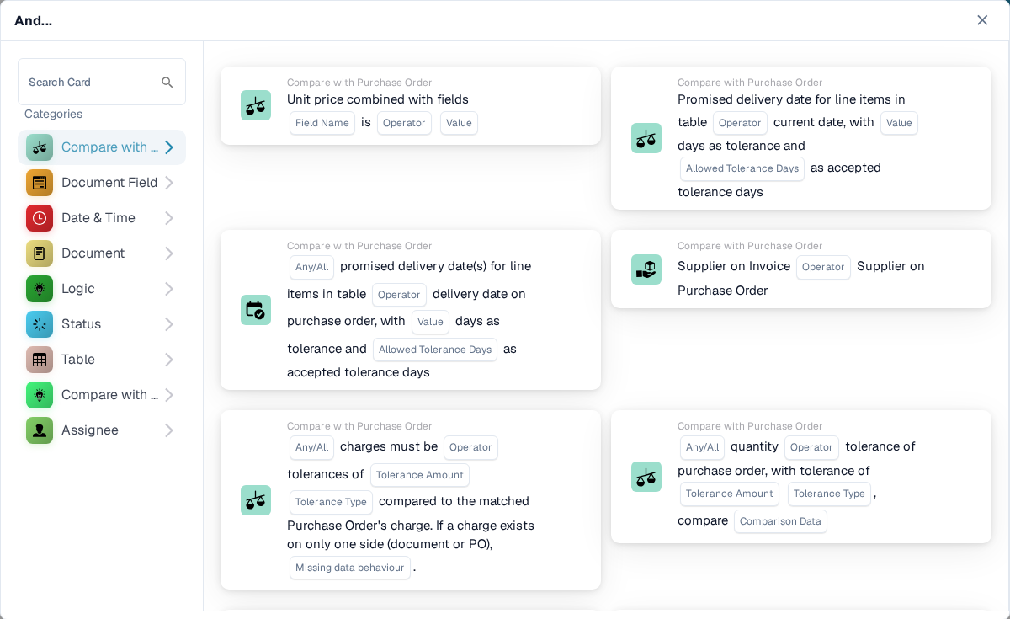This screenshot has height=619, width=1010.
Task: Click the Comparison Data chip
Action: (780, 521)
